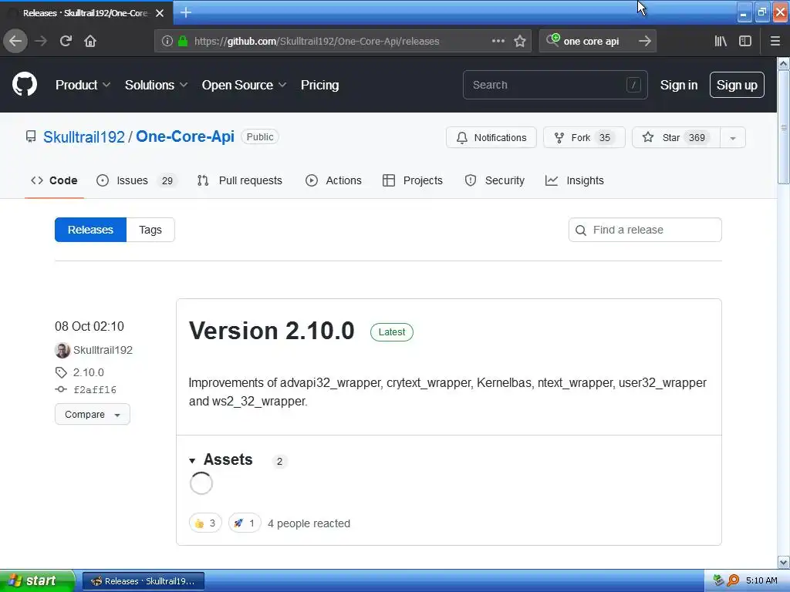Viewport: 790px width, 592px height.
Task: Open the Pricing page
Action: pyautogui.click(x=319, y=85)
